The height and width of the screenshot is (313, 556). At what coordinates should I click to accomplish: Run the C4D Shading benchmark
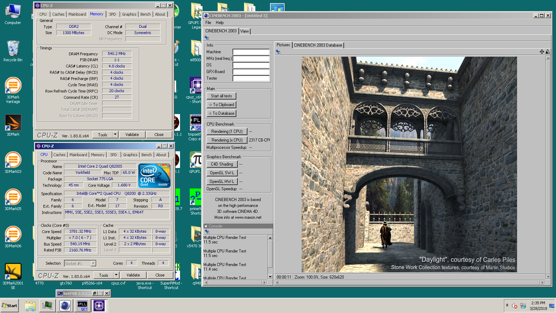point(222,164)
